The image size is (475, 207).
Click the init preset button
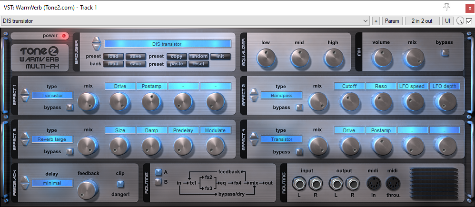(220, 56)
